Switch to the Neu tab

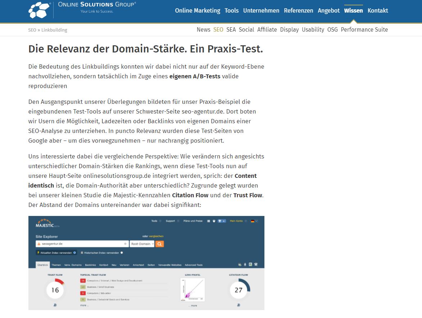pos(114,265)
